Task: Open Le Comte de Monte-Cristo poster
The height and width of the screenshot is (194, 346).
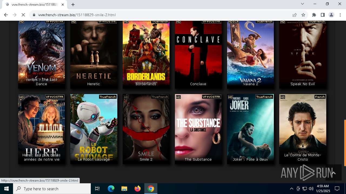Action: [x=303, y=129]
